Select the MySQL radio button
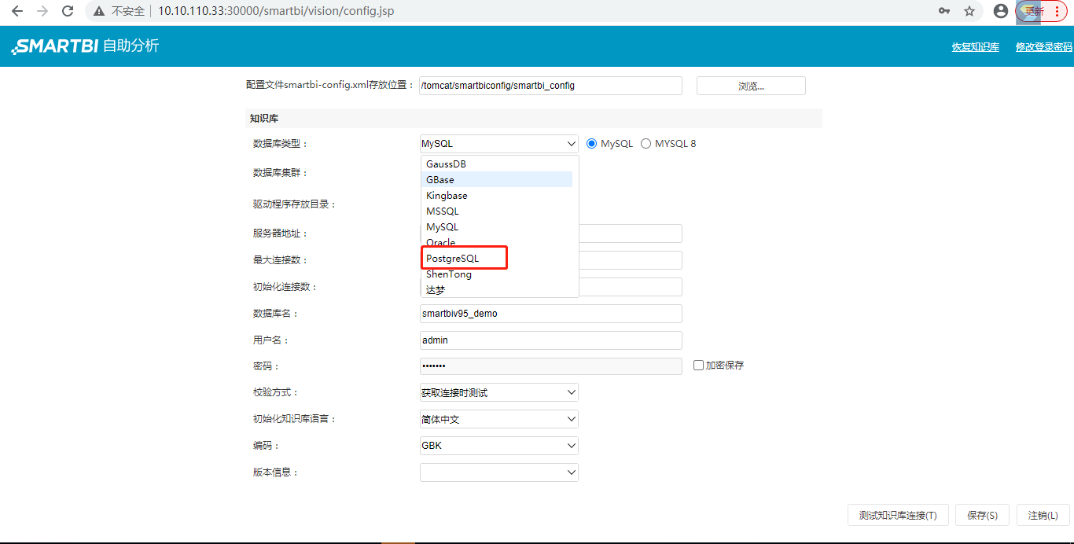 [592, 144]
